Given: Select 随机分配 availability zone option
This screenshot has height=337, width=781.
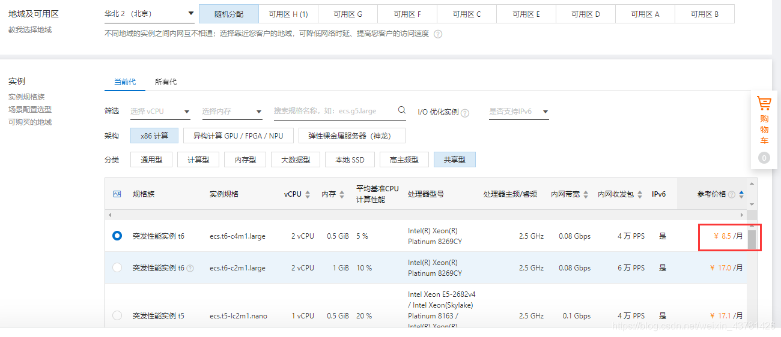Looking at the screenshot, I should (229, 14).
